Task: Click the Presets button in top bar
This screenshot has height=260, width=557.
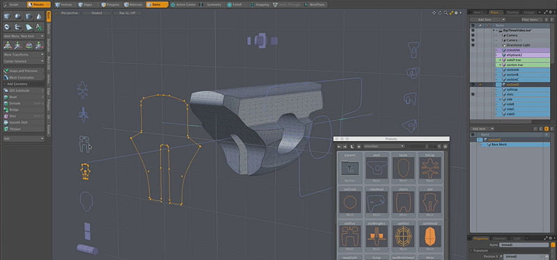Action: 39,5
